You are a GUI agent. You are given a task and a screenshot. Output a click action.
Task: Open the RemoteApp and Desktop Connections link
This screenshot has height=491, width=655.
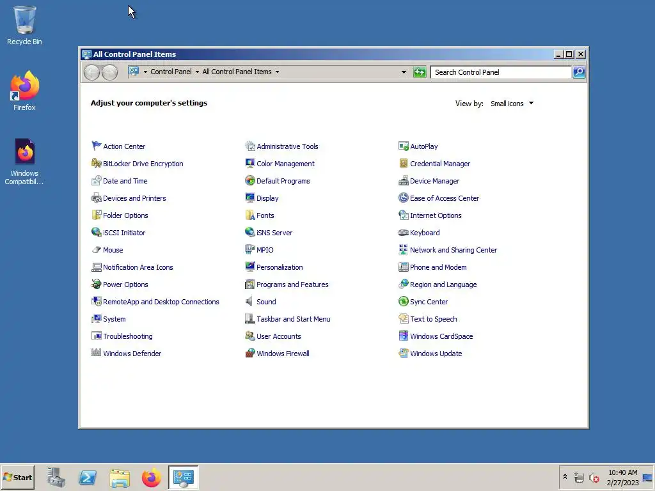[x=161, y=302]
